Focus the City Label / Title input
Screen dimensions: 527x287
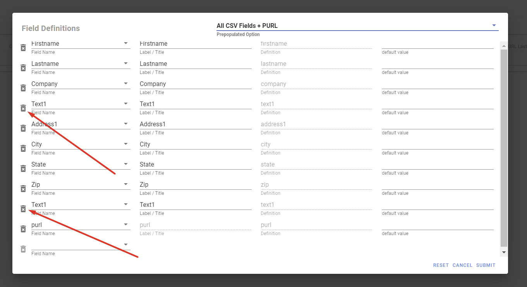[x=196, y=144]
